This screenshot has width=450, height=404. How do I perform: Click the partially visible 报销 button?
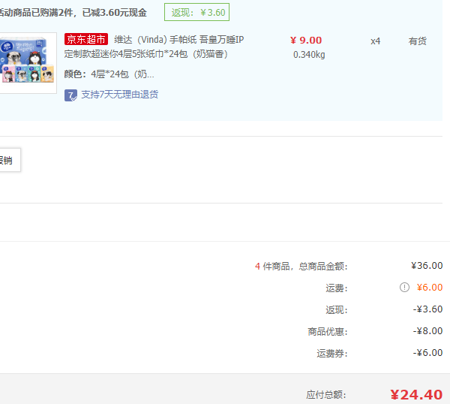pyautogui.click(x=10, y=160)
